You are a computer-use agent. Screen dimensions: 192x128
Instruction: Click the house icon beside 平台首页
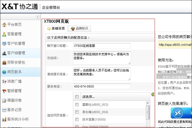click(4, 25)
